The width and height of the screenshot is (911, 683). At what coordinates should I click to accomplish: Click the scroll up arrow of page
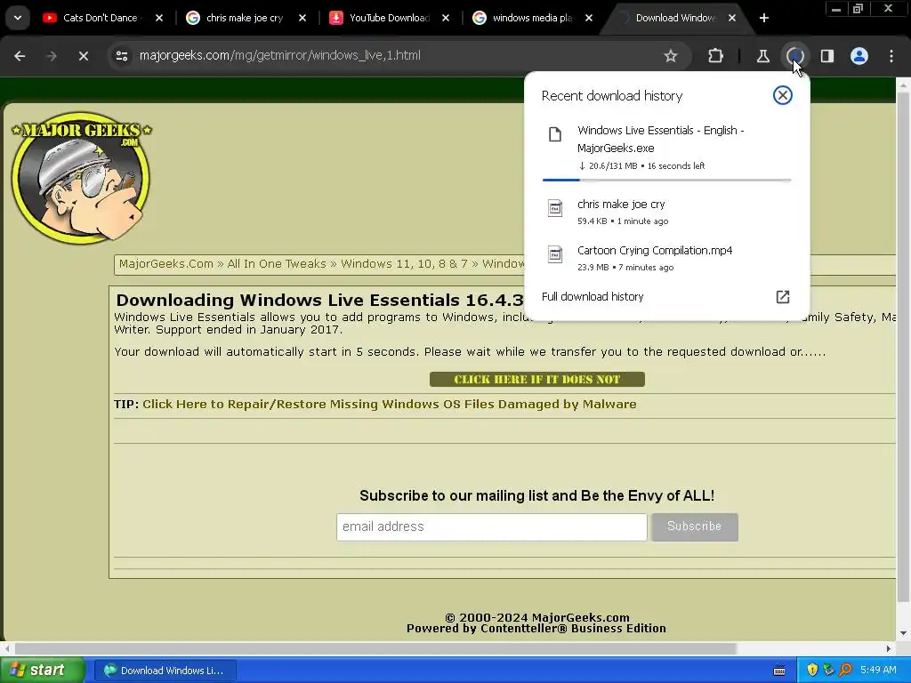903,84
